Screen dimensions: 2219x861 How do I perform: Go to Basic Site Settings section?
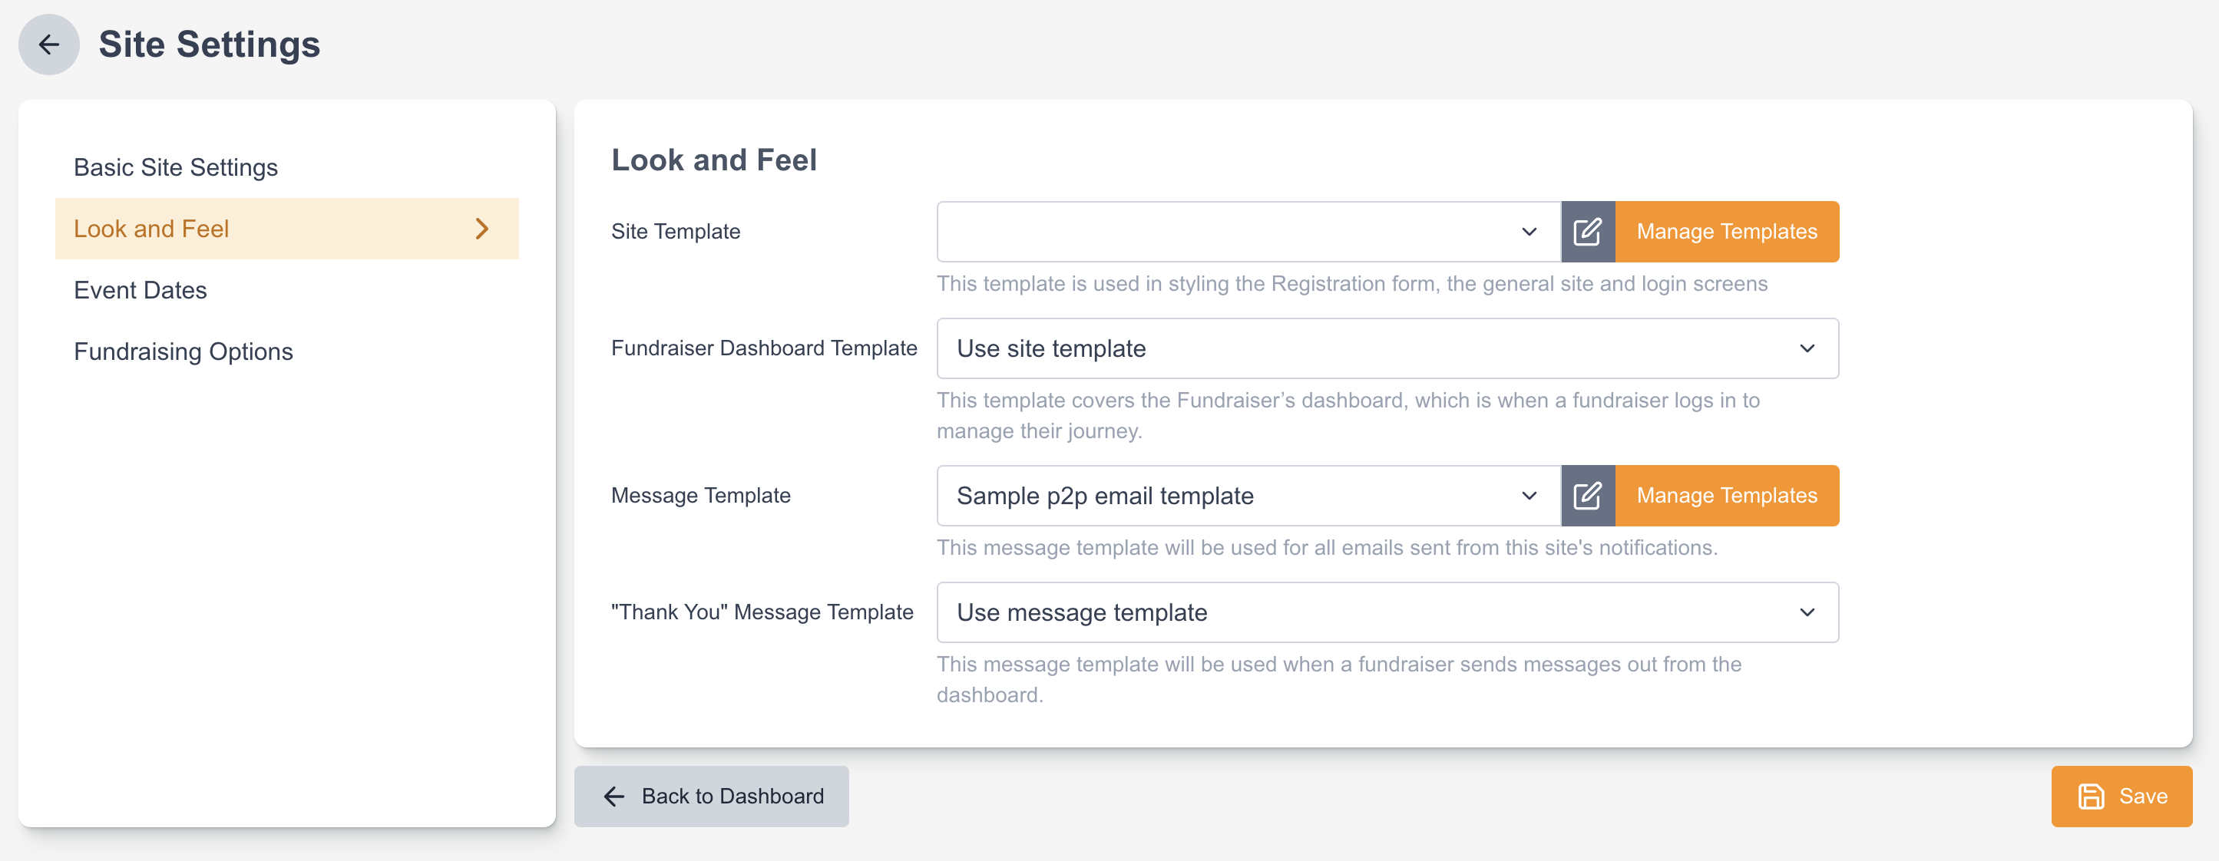click(176, 167)
